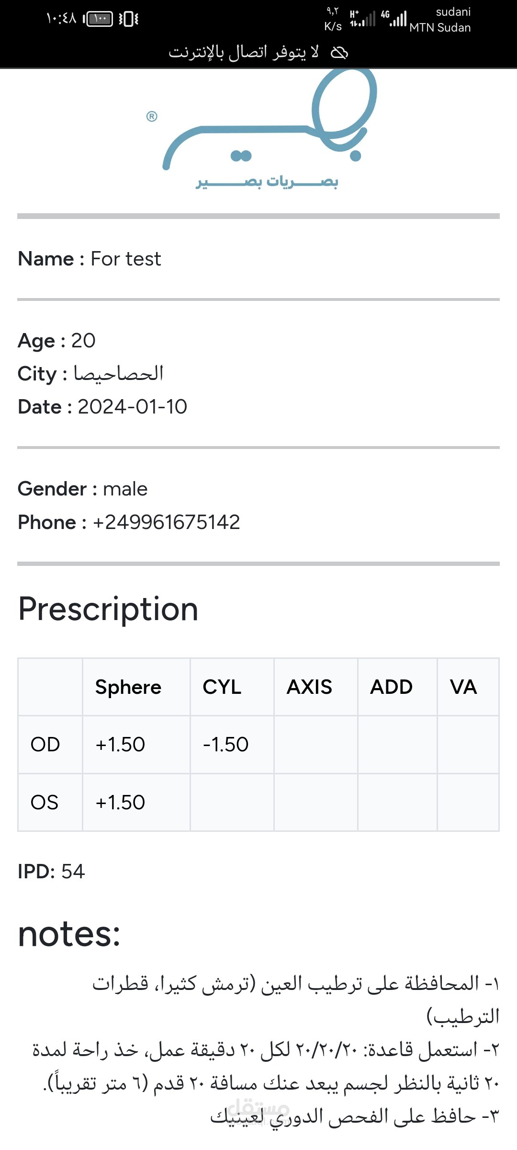Tap the AXIS column header
Screen dimensions: 517x1150
click(309, 687)
